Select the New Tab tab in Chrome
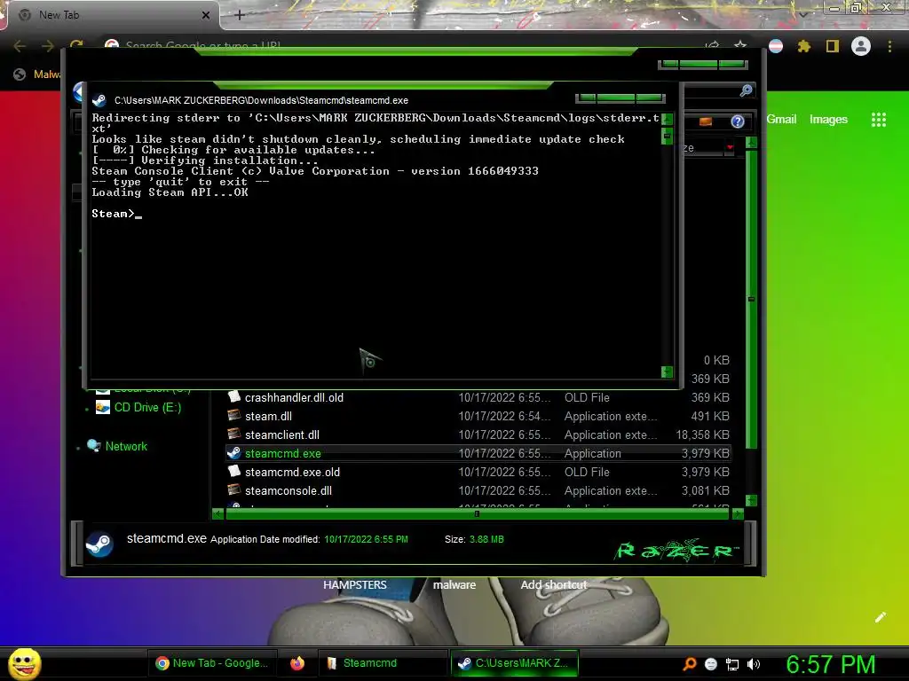This screenshot has height=681, width=909. click(x=114, y=15)
